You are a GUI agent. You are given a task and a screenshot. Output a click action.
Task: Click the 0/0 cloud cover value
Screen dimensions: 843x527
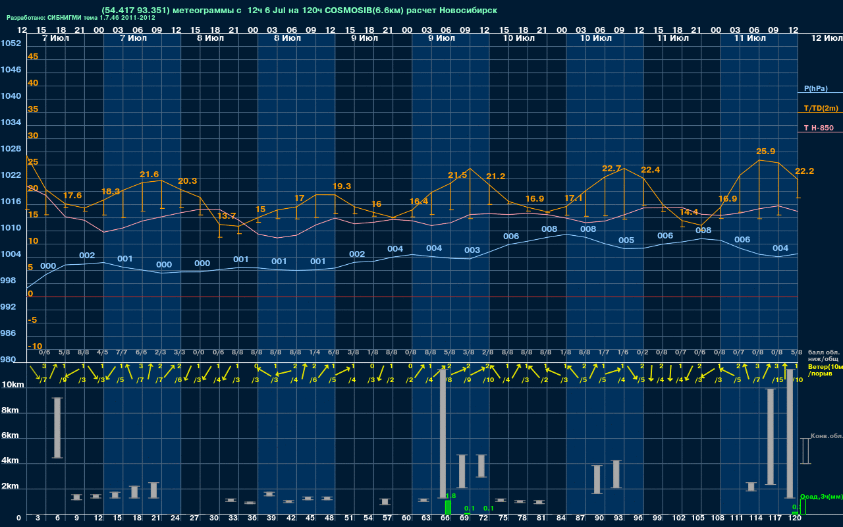coord(199,352)
